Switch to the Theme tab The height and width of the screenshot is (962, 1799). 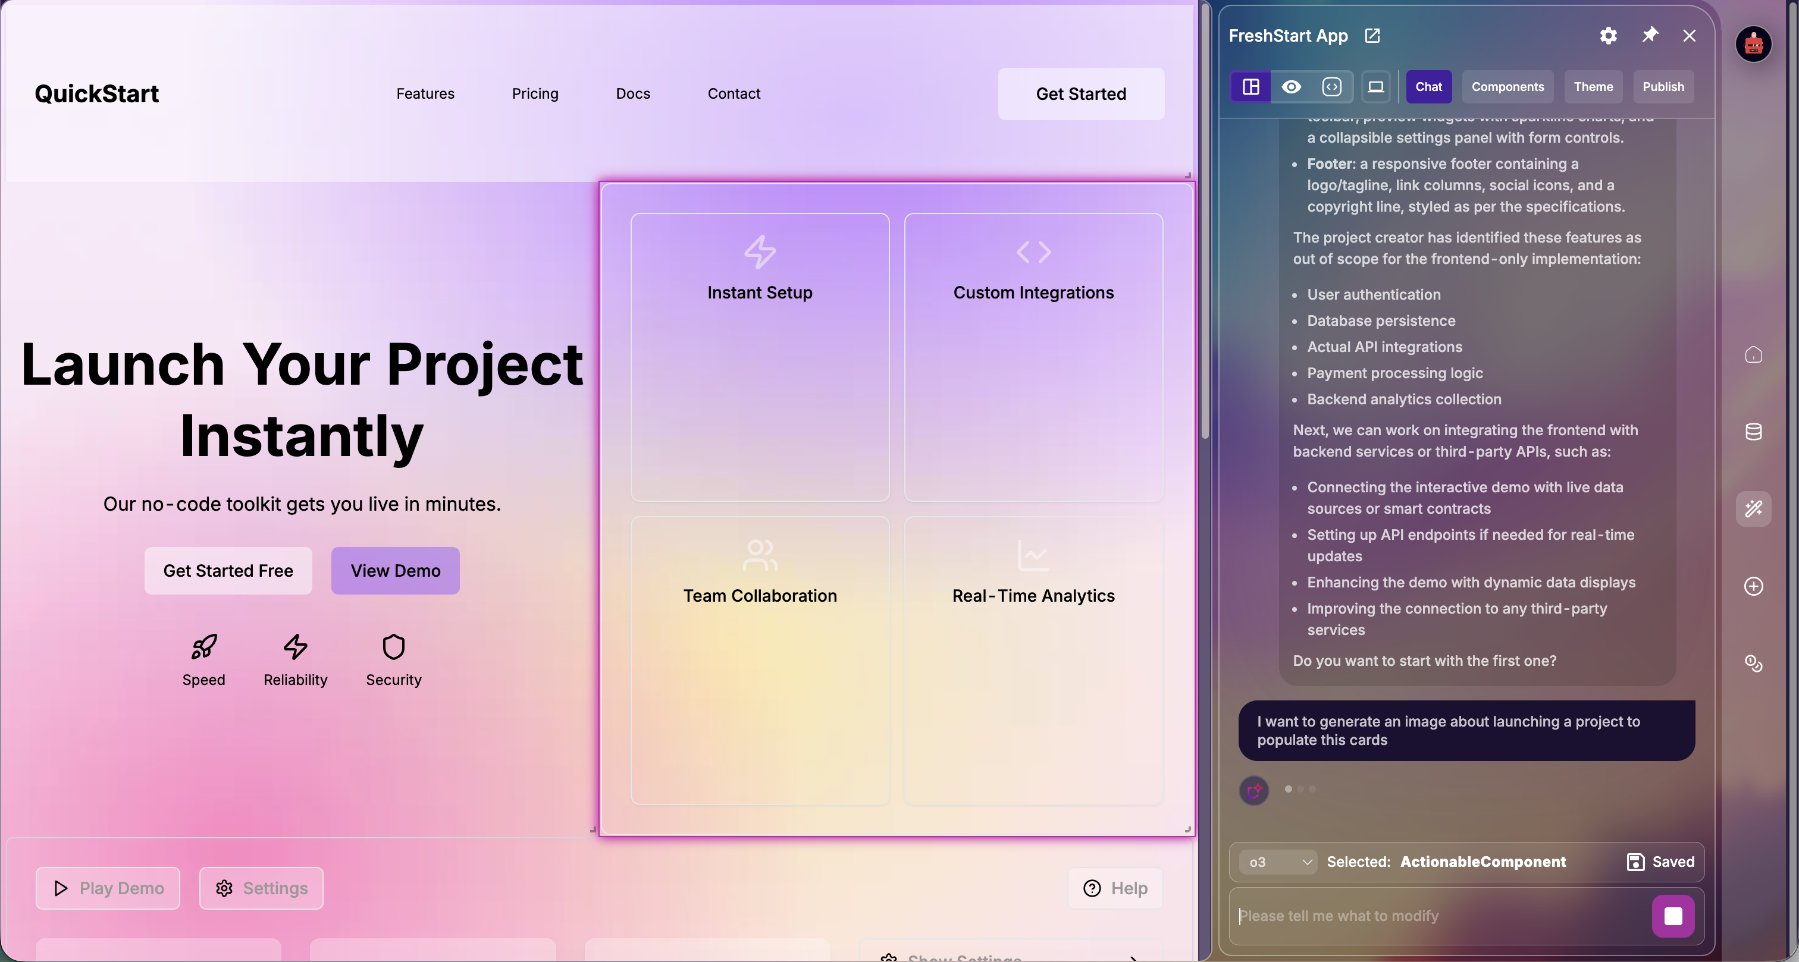[x=1593, y=87]
